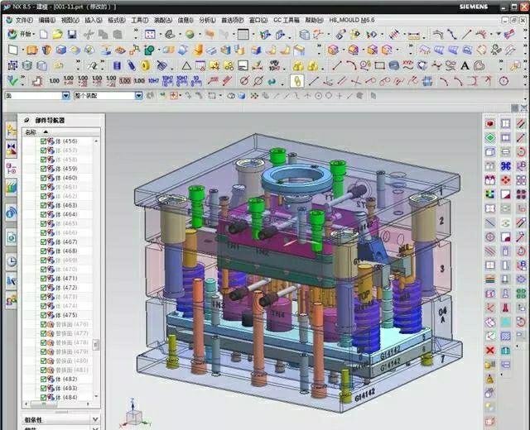530x430 pixels.
Task: Click the red X icon in right toolbar
Action: coord(489,351)
